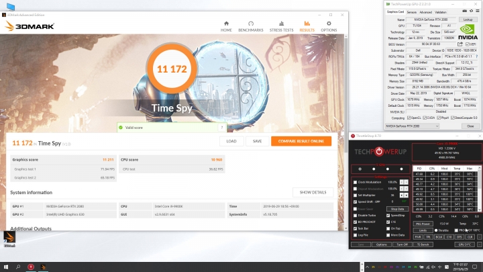The width and height of the screenshot is (483, 272).
Task: Click GPU-Z refresh icon
Action: pyautogui.click(x=471, y=11)
